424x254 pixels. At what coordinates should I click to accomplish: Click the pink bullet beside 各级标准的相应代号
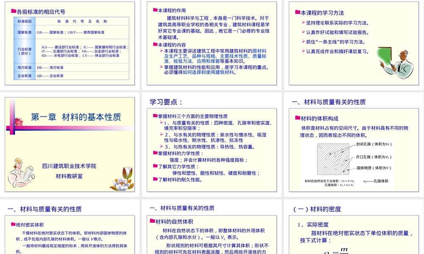tap(14, 11)
